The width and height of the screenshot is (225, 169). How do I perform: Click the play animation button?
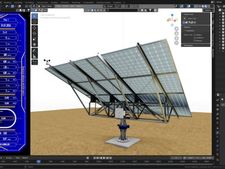[x=104, y=158]
